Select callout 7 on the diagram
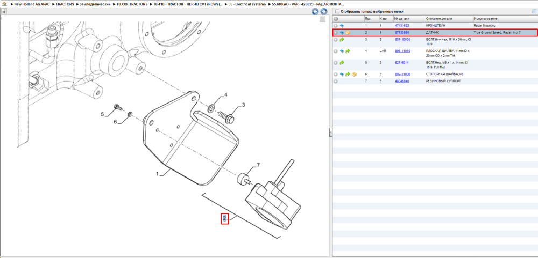Viewport: 538px width, 258px height. pos(258,165)
